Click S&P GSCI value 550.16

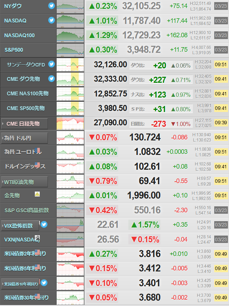(x=147, y=210)
